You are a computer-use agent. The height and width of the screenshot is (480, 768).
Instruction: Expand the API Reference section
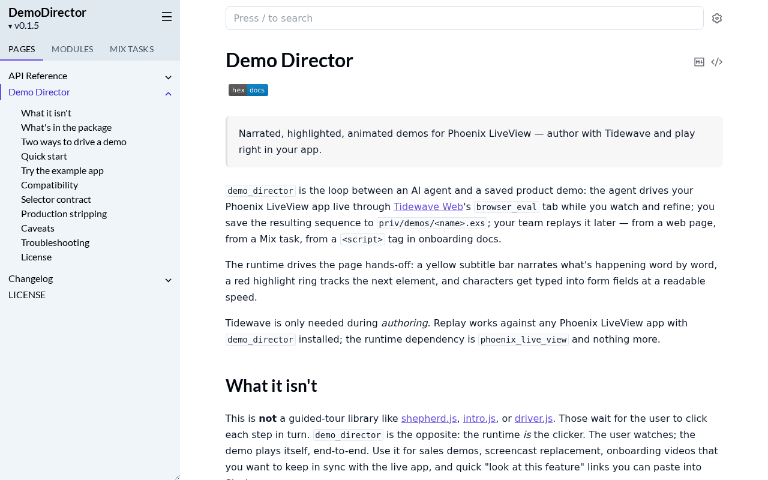tap(169, 77)
